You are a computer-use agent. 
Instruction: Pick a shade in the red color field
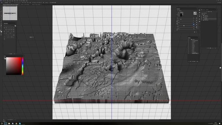(x=14, y=66)
